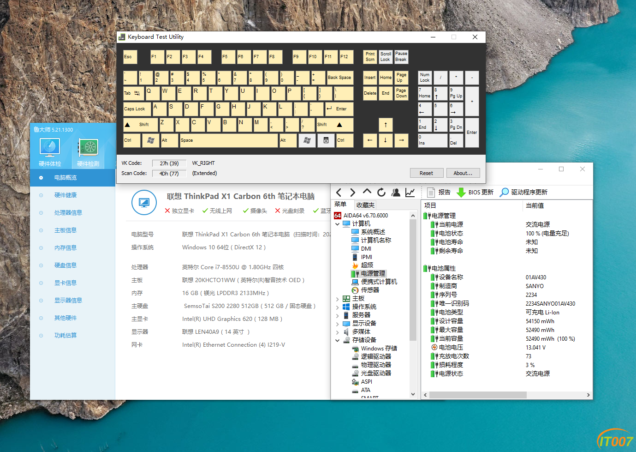The height and width of the screenshot is (452, 636).
Task: Expand the 主板 tree node
Action: click(337, 299)
